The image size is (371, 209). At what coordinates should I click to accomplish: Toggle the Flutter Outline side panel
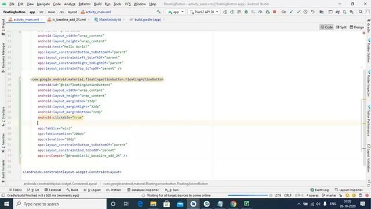tap(369, 51)
